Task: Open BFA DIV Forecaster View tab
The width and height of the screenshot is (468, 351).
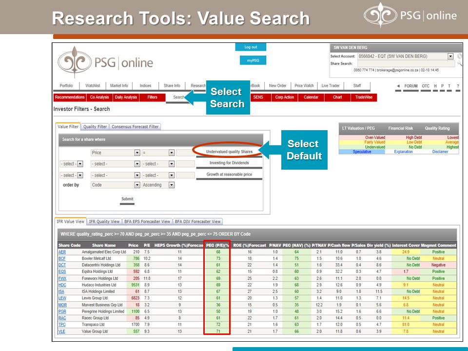Action: click(197, 221)
